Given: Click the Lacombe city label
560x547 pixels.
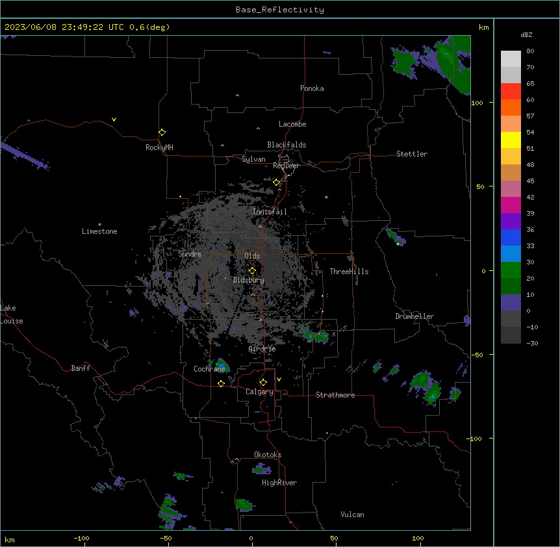Looking at the screenshot, I should click(292, 124).
